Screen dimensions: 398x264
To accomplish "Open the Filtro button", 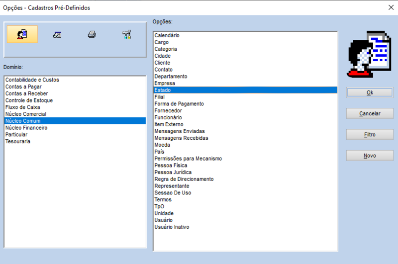I will click(370, 135).
